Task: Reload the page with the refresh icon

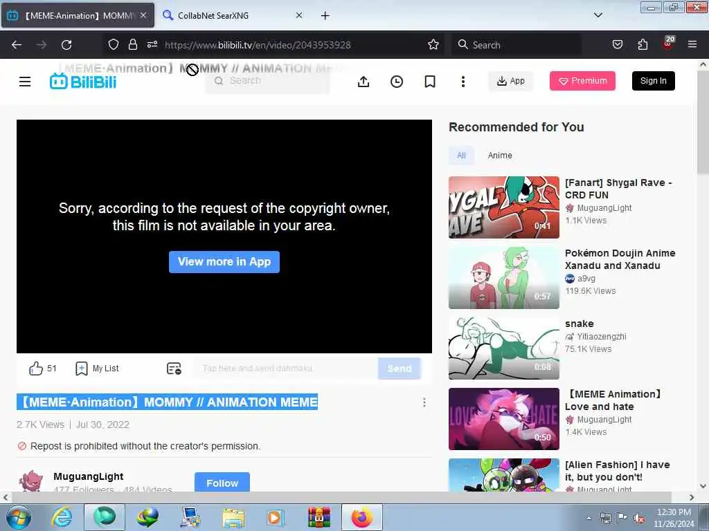Action: click(66, 45)
